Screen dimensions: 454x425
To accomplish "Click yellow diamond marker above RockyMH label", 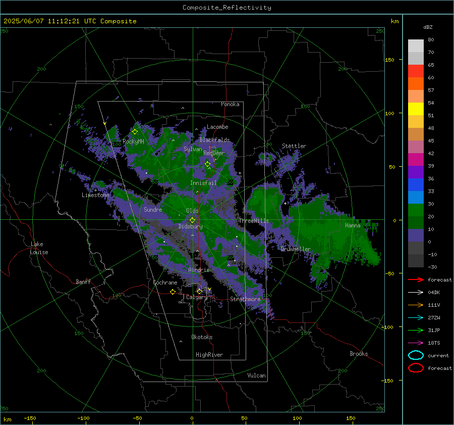I will (x=135, y=132).
